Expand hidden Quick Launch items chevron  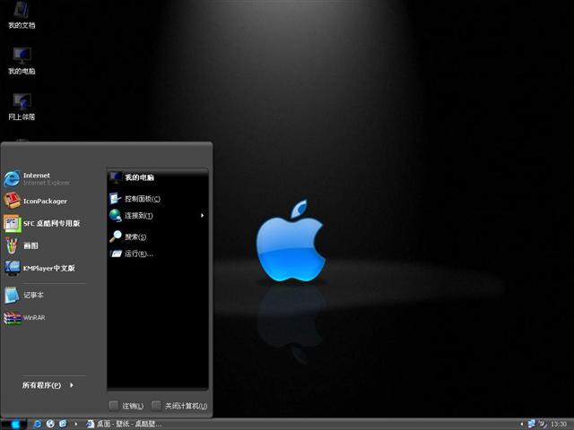[x=75, y=424]
